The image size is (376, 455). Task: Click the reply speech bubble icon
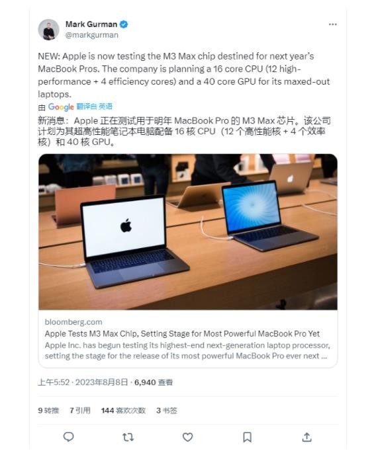[69, 436]
